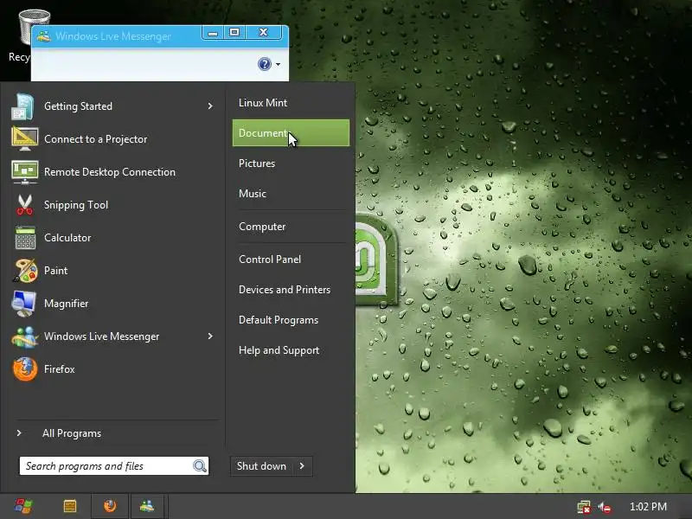Open Devices and Printers
Image resolution: width=692 pixels, height=519 pixels.
(291, 290)
